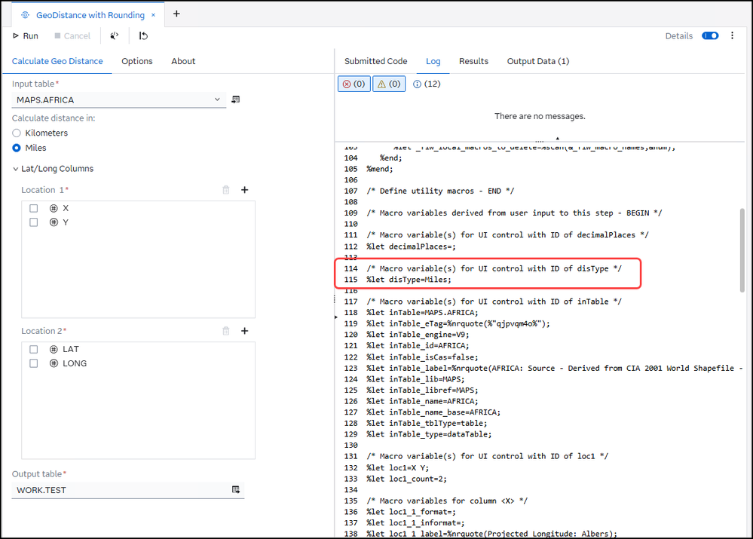Viewport: 753px width, 539px height.
Task: Collapse the Lat/Long Columns section
Action: point(16,169)
